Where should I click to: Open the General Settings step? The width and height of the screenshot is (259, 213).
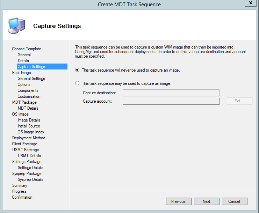[31, 79]
